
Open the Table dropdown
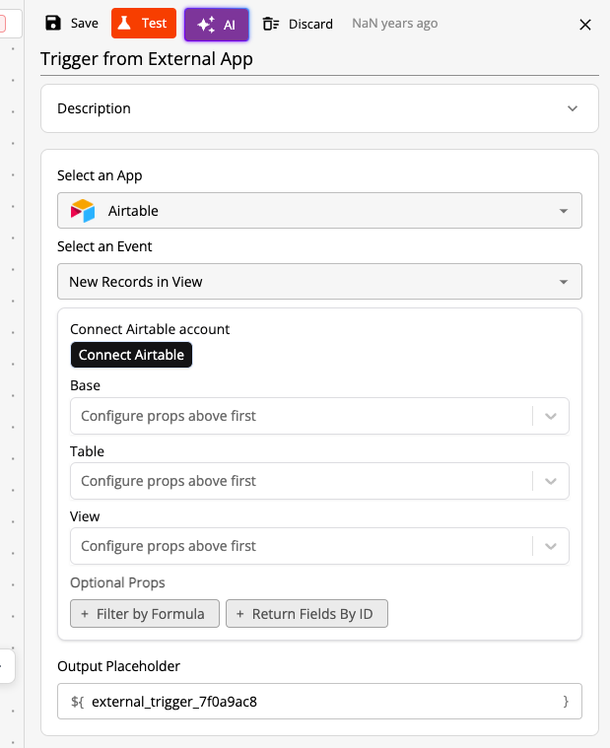(x=319, y=481)
